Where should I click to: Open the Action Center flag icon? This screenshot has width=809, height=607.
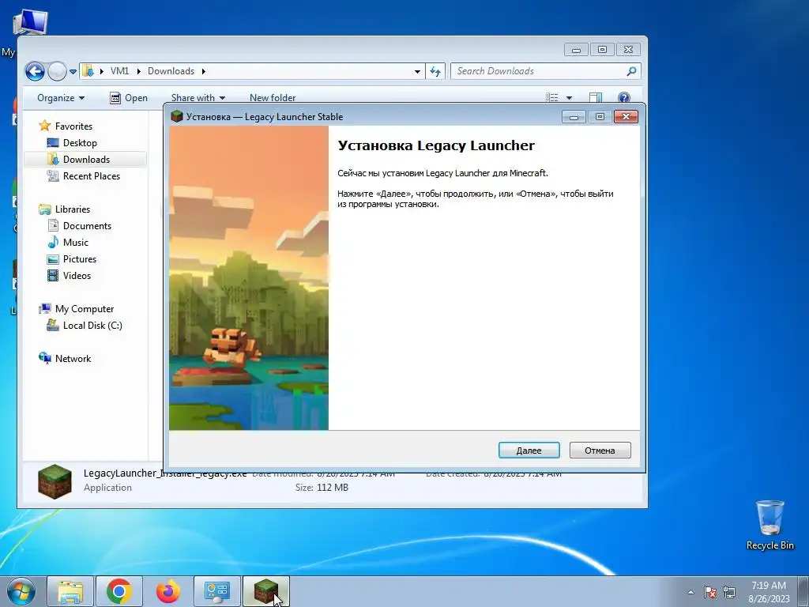(710, 592)
